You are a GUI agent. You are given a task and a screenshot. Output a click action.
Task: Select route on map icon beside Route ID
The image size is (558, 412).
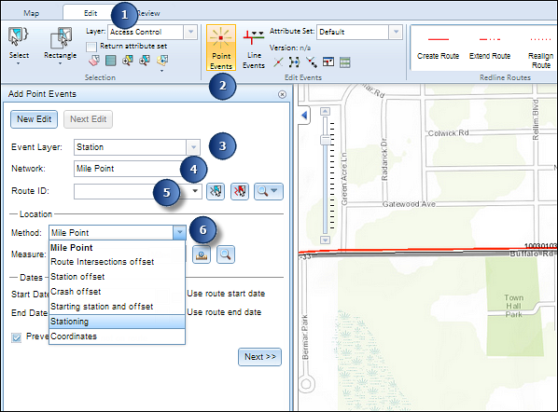tap(216, 192)
